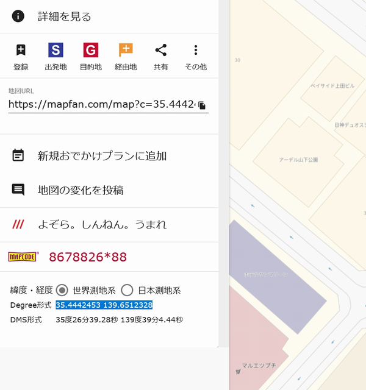Set as destination with 目的地 icon
The height and width of the screenshot is (390, 366).
click(x=90, y=51)
